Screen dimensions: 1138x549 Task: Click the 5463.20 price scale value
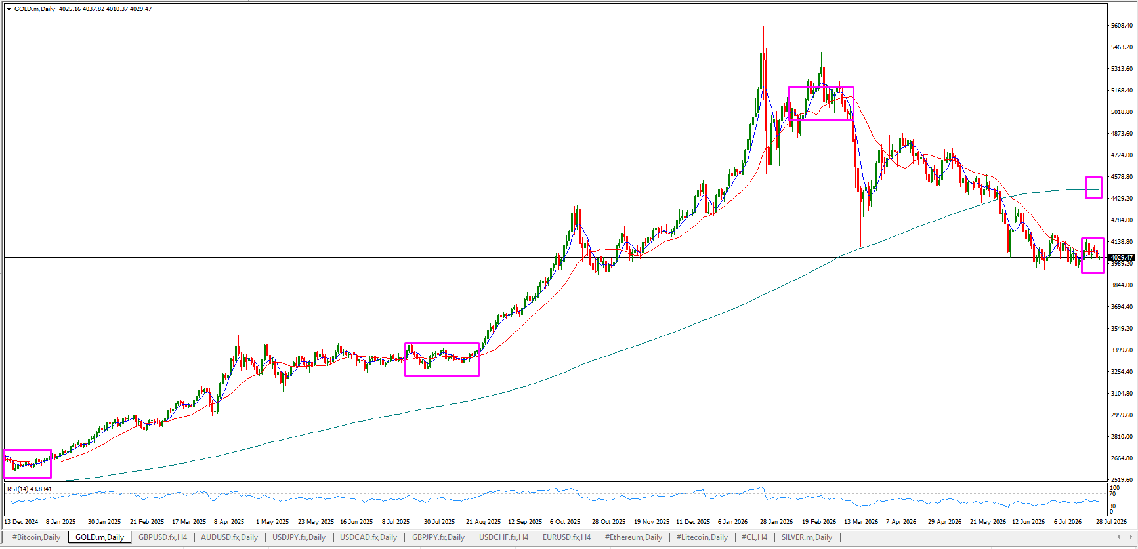1122,47
